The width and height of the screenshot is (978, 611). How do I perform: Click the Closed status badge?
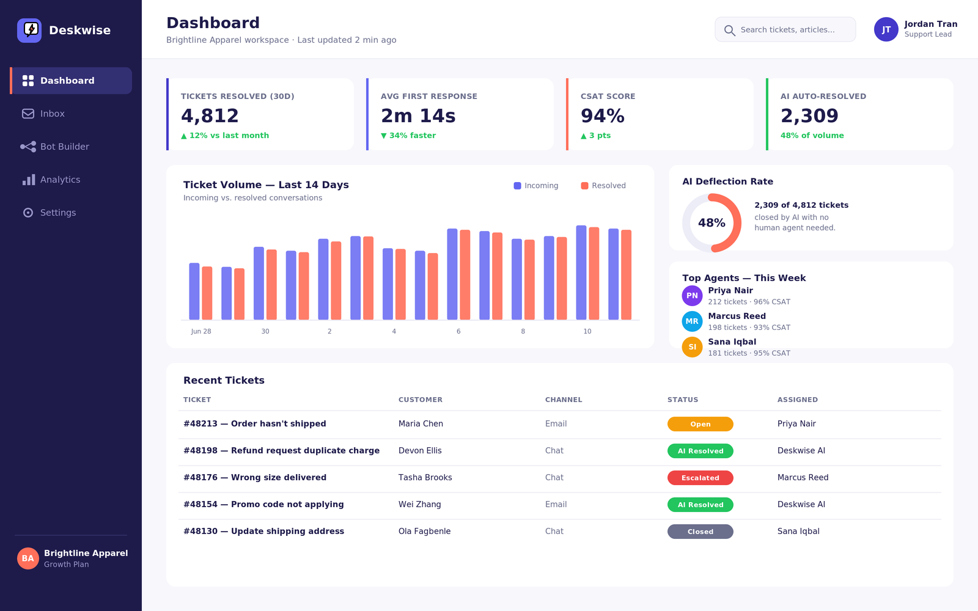pyautogui.click(x=700, y=532)
